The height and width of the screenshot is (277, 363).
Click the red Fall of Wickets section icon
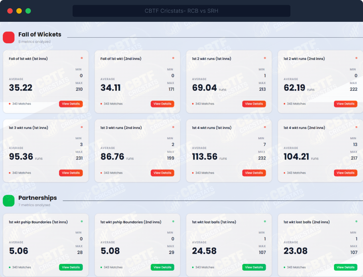coord(9,38)
